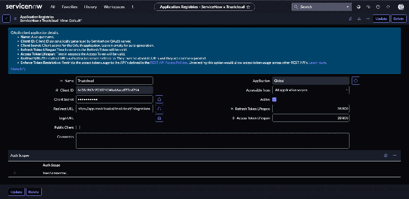This screenshot has width=409, height=199.
Task: Click the Refresh Token Lifespan field
Action: tap(311, 109)
